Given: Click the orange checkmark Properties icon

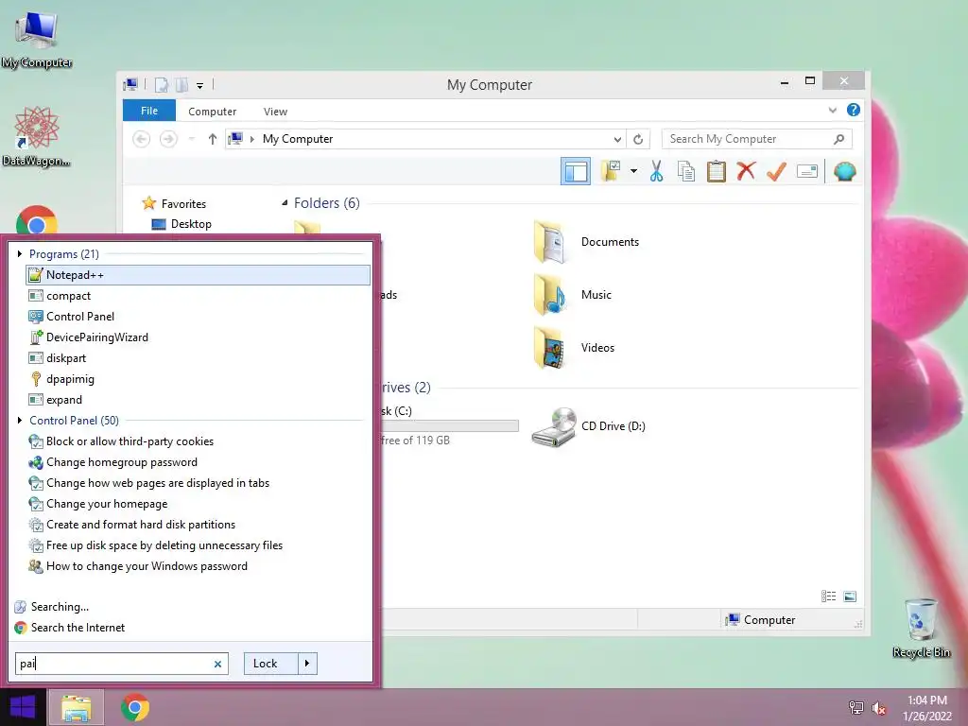Looking at the screenshot, I should pyautogui.click(x=776, y=171).
